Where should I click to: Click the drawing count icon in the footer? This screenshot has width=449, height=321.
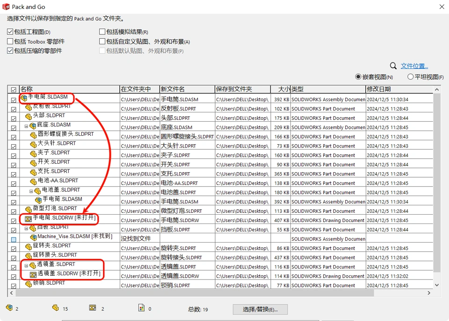(x=93, y=307)
